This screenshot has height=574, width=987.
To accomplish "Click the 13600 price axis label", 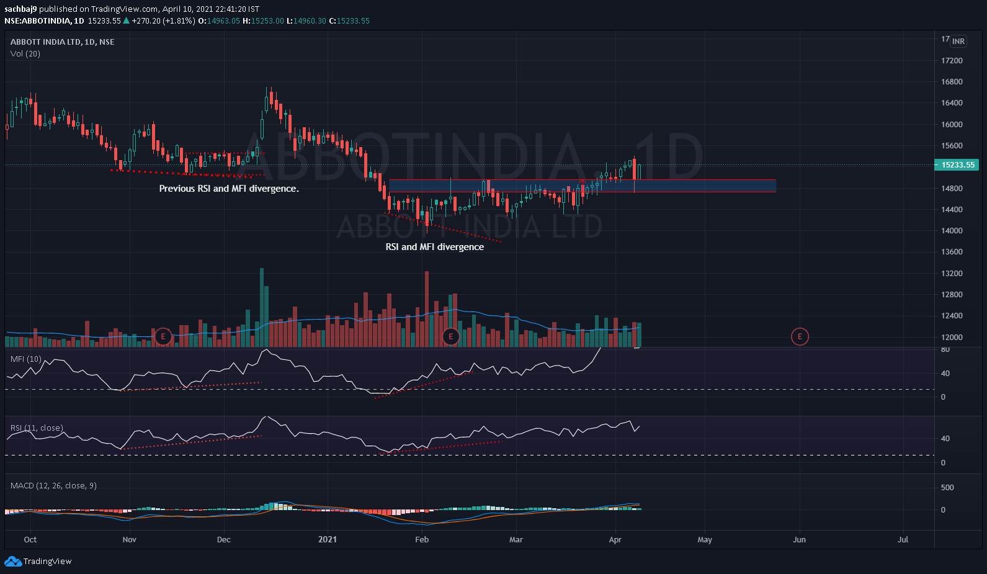I will pyautogui.click(x=952, y=251).
